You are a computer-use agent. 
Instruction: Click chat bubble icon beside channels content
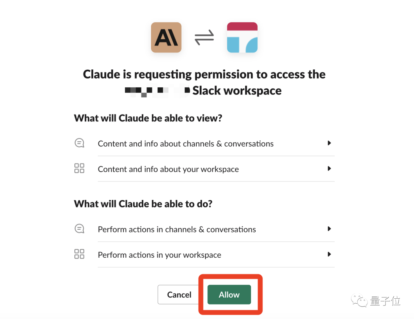(x=79, y=143)
